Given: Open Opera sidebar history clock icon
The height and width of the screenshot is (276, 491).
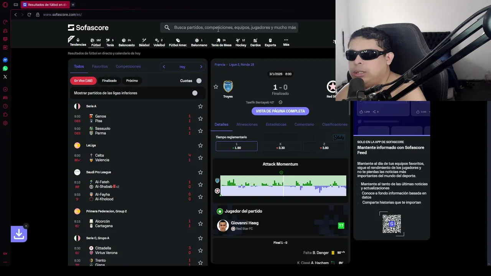Looking at the screenshot, I should (x=5, y=106).
